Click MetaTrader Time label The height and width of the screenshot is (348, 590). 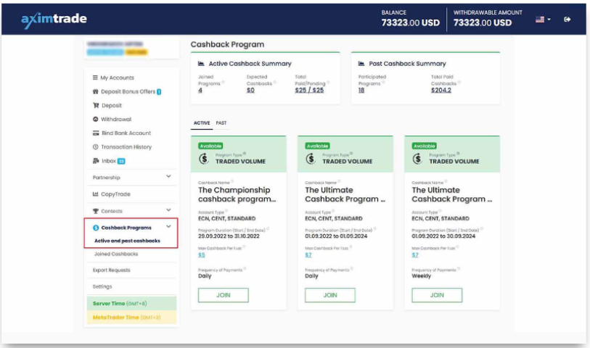point(126,318)
